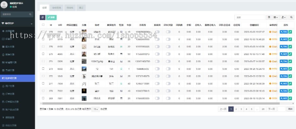Image resolution: width=296 pixels, height=129 pixels.
Task: Switch to the 通过 tab
Action: (x=81, y=8)
